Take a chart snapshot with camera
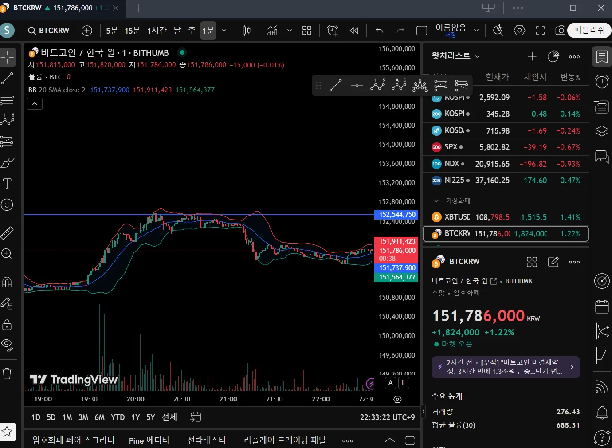Screen dimensions: 612x448 pos(560,30)
